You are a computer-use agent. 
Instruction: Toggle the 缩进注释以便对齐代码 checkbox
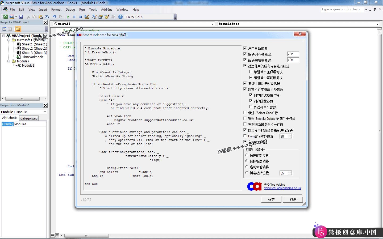tap(245, 83)
